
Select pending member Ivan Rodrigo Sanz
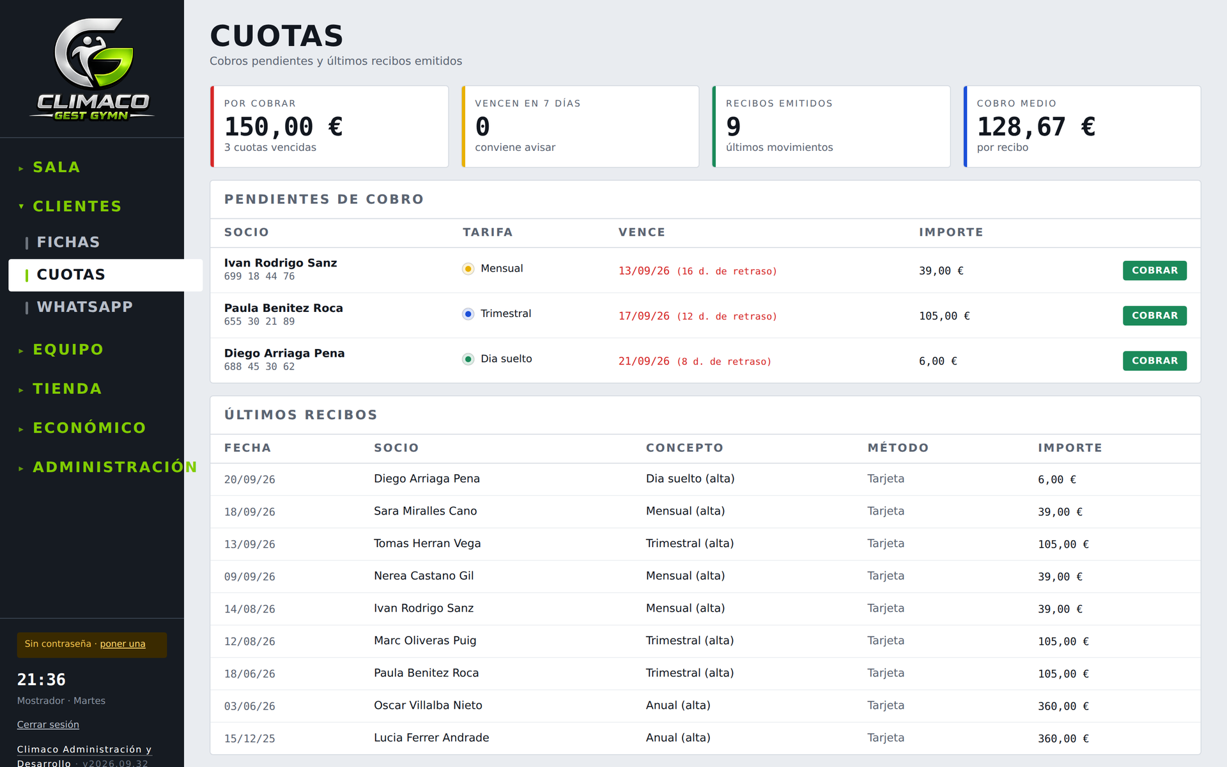pyautogui.click(x=281, y=263)
